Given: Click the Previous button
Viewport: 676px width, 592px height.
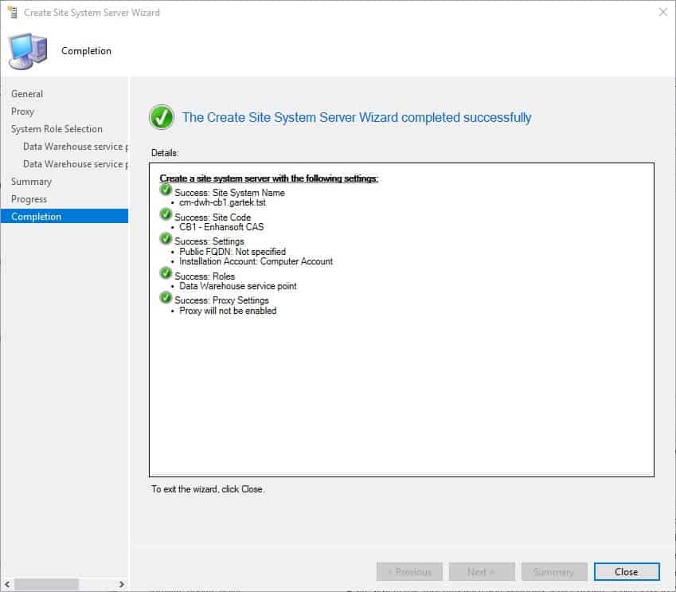Looking at the screenshot, I should point(409,571).
